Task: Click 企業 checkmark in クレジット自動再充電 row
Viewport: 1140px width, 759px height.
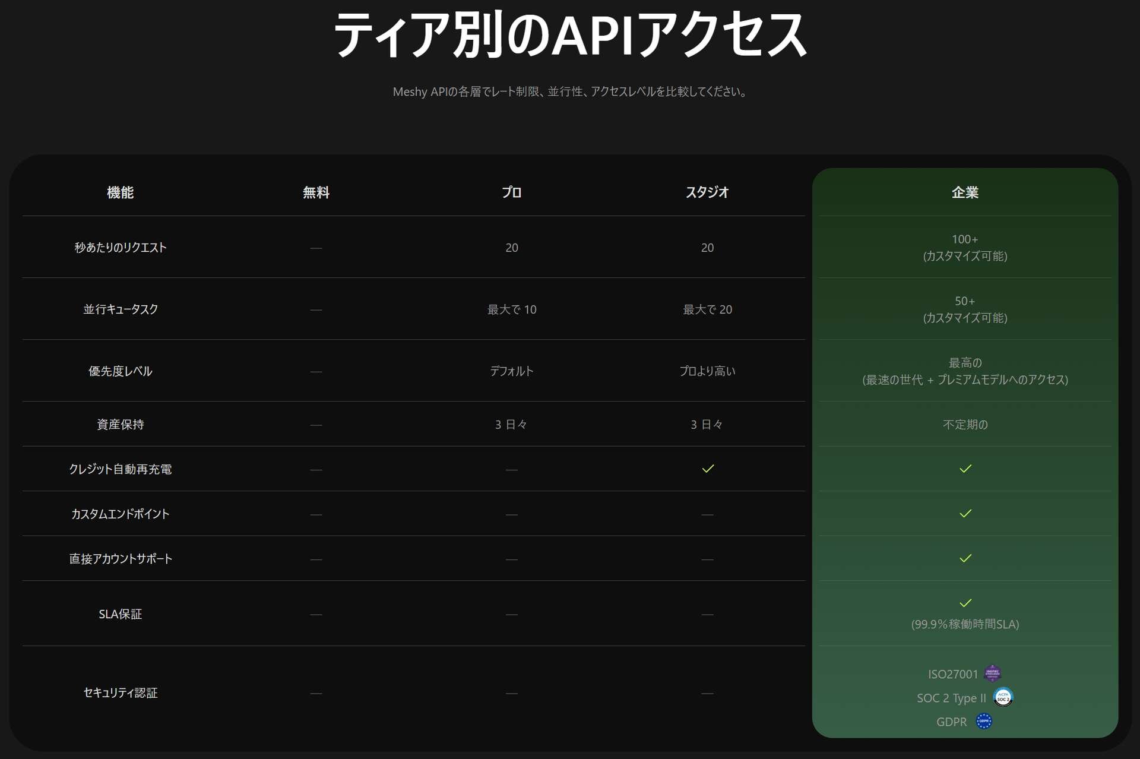Action: coord(965,469)
